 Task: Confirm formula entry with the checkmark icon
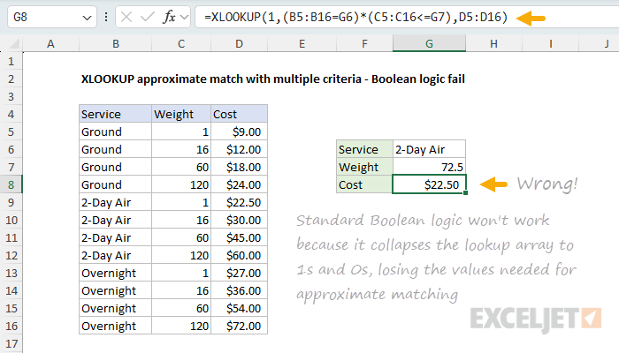148,17
